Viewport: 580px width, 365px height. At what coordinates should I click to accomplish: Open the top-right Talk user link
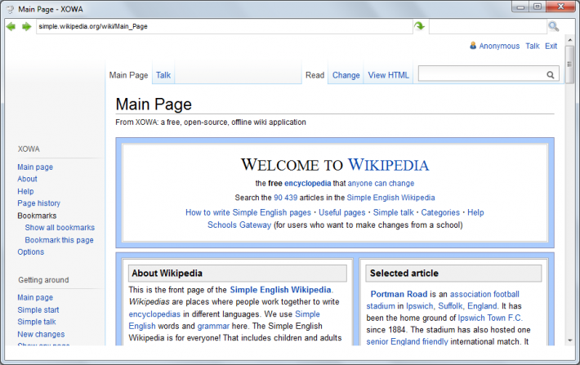click(533, 46)
